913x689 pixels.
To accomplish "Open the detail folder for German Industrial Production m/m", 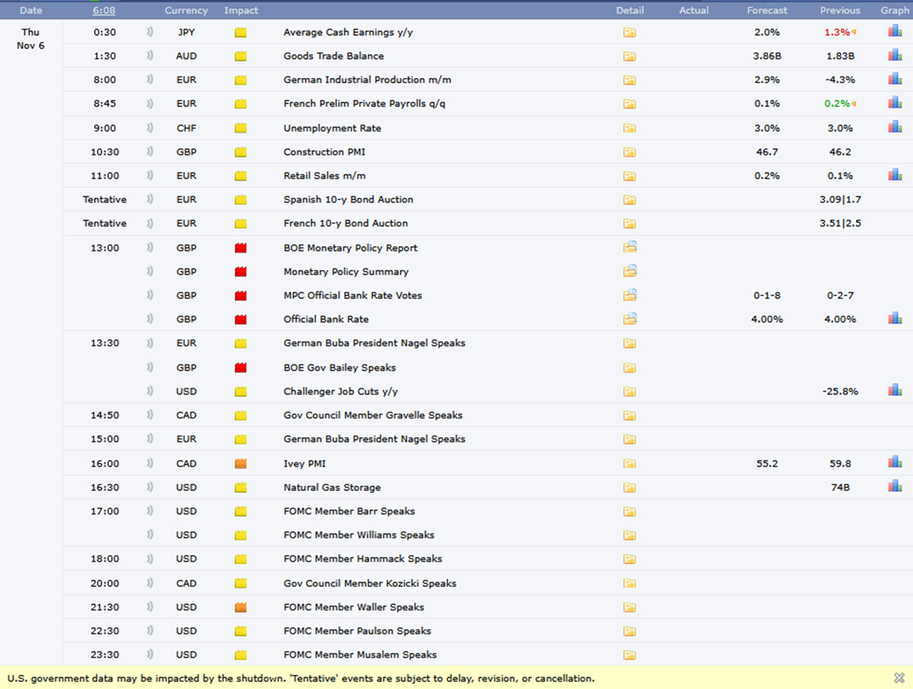I will click(x=630, y=80).
